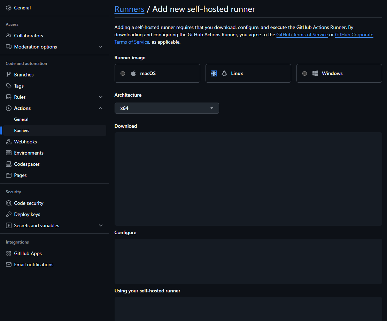Open the x64 Architecture dropdown
Image resolution: width=387 pixels, height=321 pixels.
point(167,108)
